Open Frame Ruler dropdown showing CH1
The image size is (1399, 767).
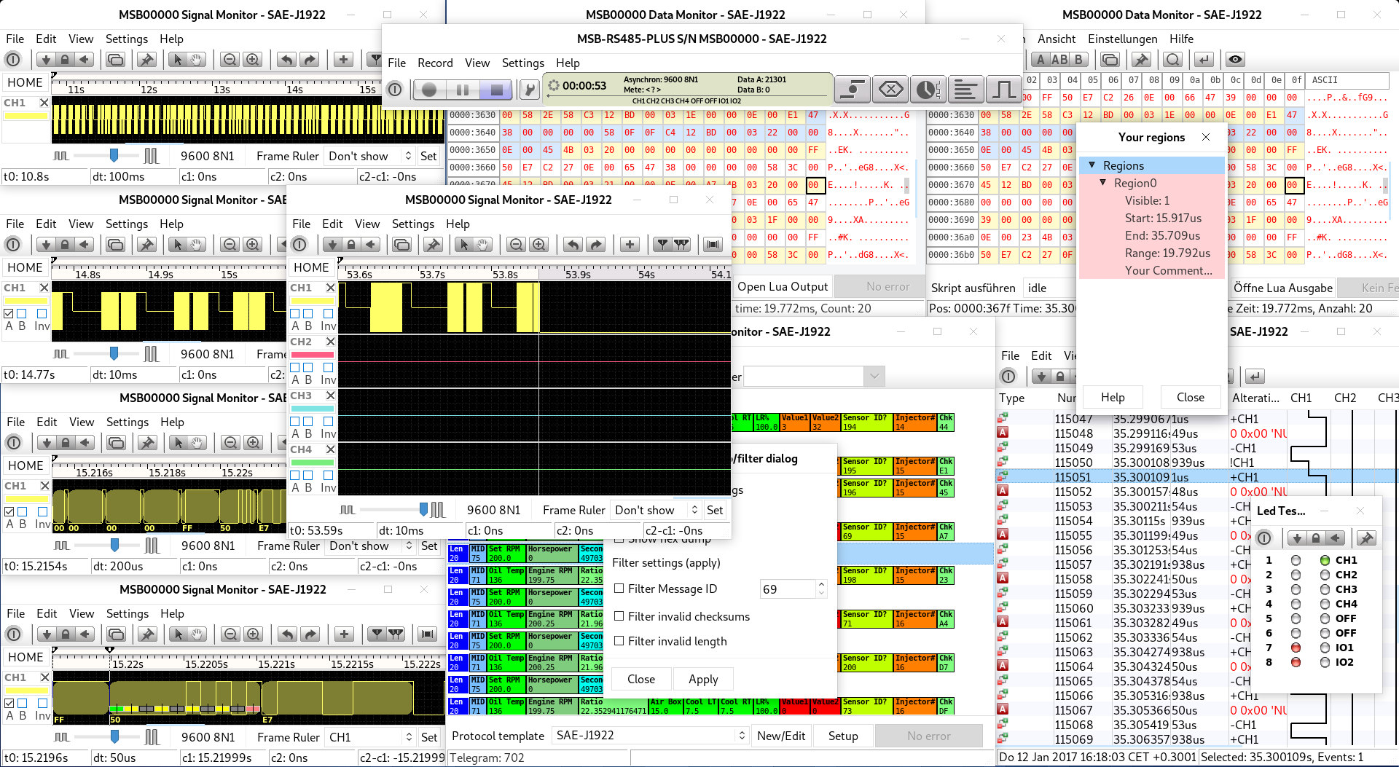point(369,737)
